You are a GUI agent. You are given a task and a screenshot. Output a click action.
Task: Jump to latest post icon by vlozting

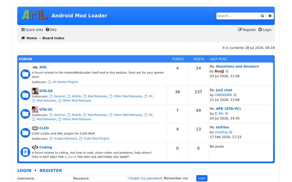point(230,132)
